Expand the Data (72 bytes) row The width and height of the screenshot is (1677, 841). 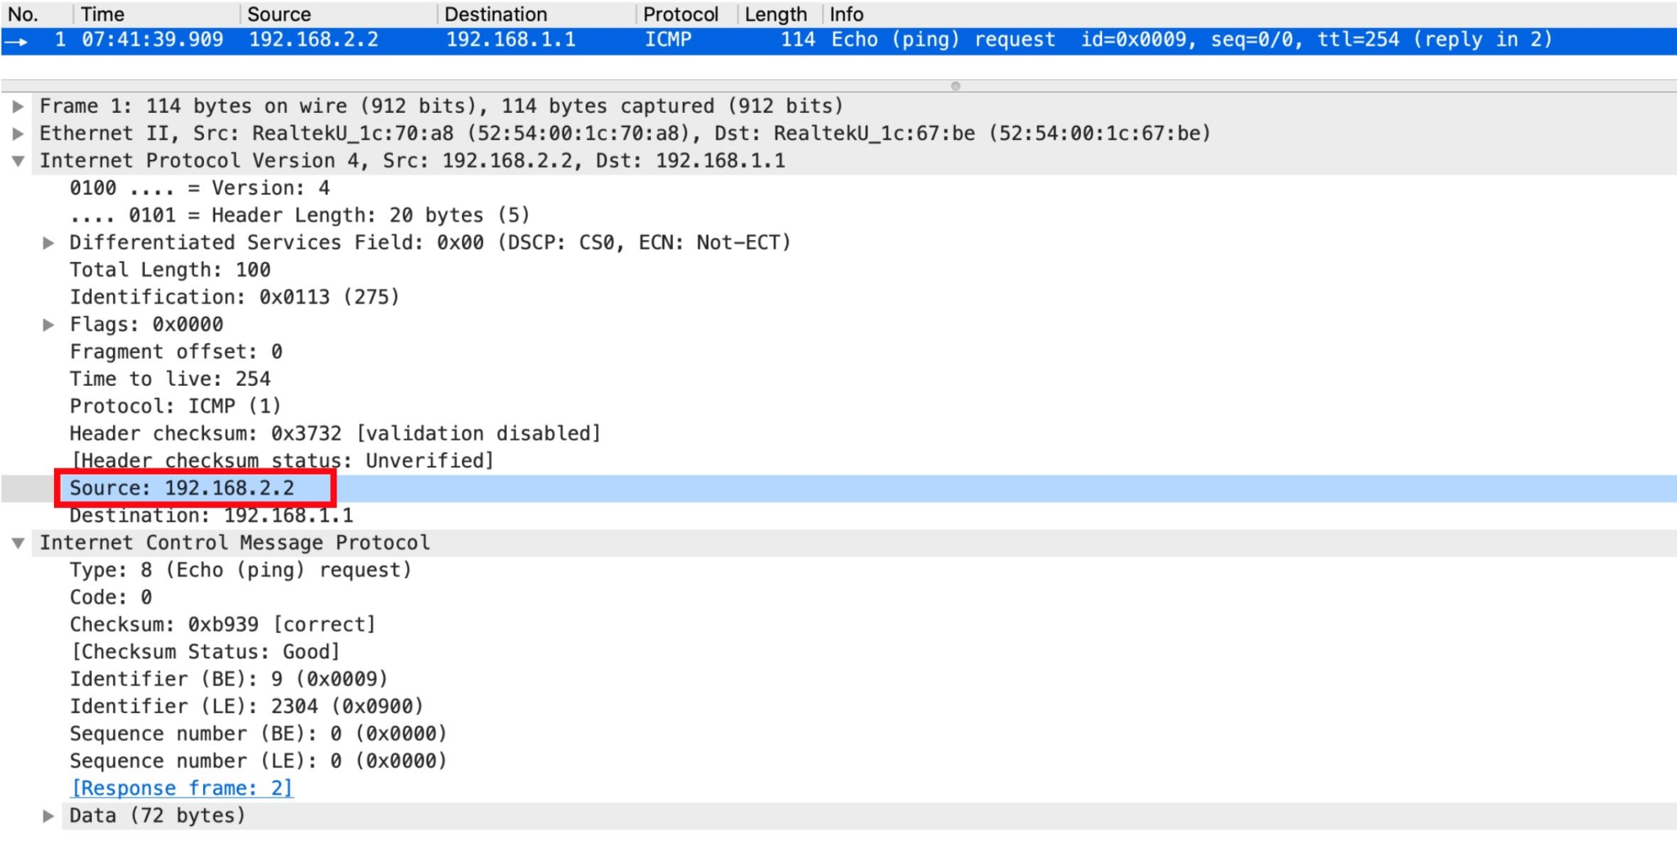click(x=48, y=816)
